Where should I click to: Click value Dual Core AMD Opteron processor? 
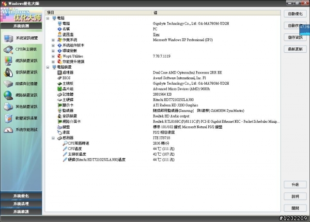[x=187, y=73]
